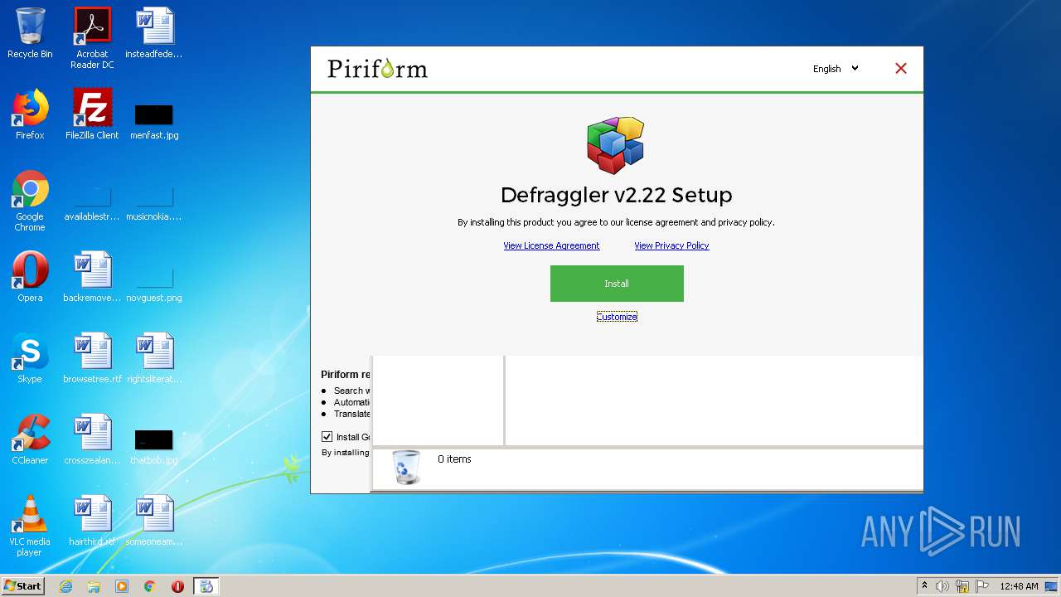Screen dimensions: 1061x597
Task: Select the Recycle Bin desktop icon
Action: 30,33
